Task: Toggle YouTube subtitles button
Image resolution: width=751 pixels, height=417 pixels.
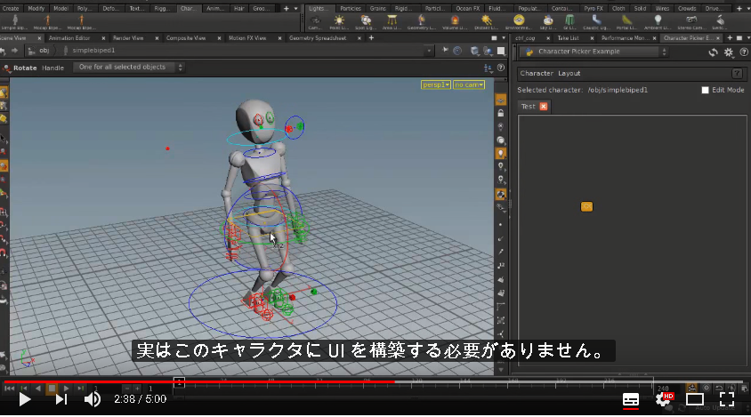Action: (631, 399)
